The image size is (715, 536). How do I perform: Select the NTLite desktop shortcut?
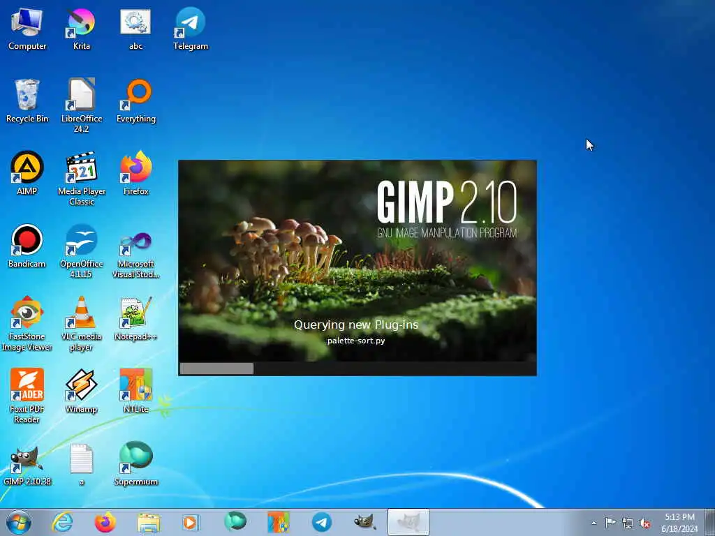click(135, 391)
